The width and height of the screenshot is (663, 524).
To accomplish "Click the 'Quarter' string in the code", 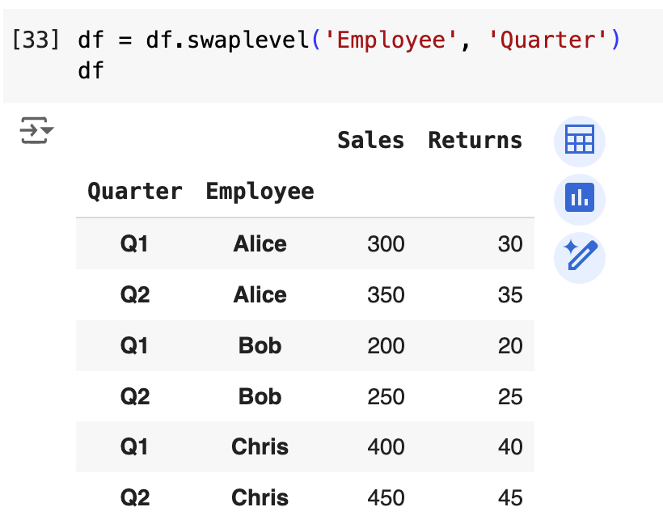I will 549,40.
